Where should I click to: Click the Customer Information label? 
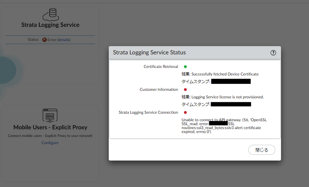[159, 89]
